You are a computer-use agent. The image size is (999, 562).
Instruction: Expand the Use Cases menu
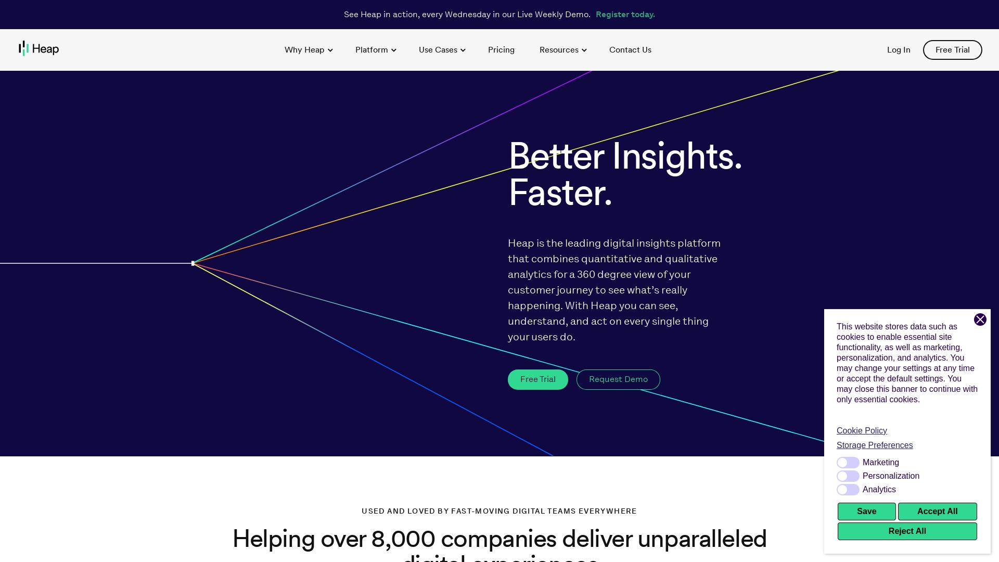tap(442, 49)
